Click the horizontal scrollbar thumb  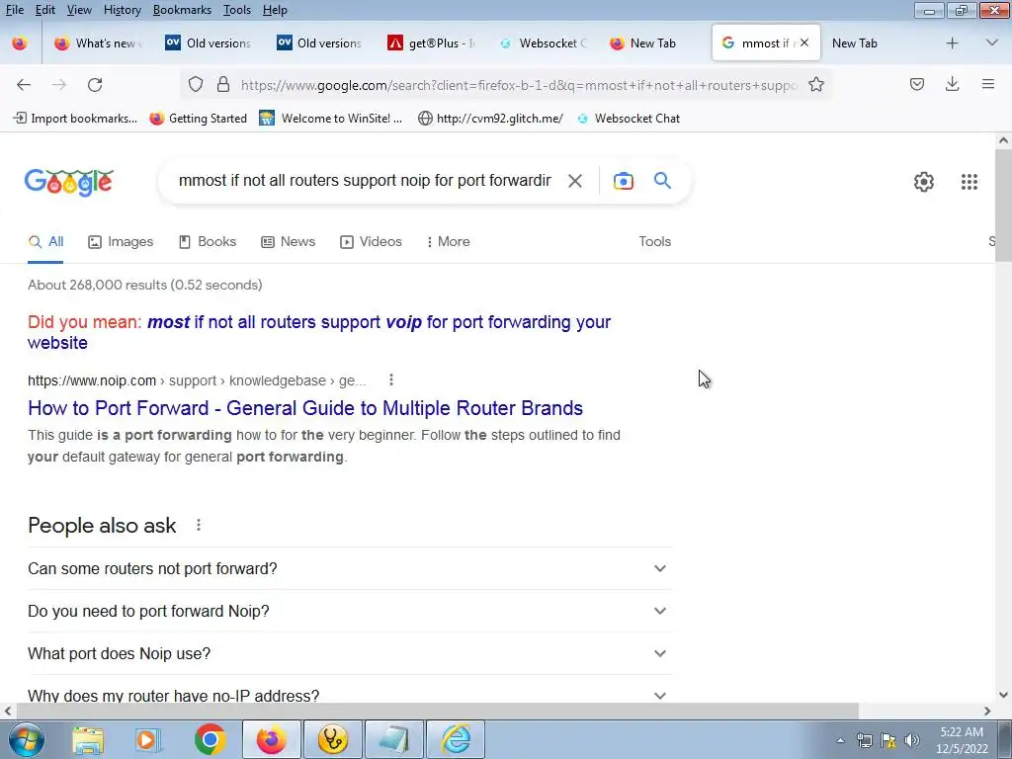(437, 712)
